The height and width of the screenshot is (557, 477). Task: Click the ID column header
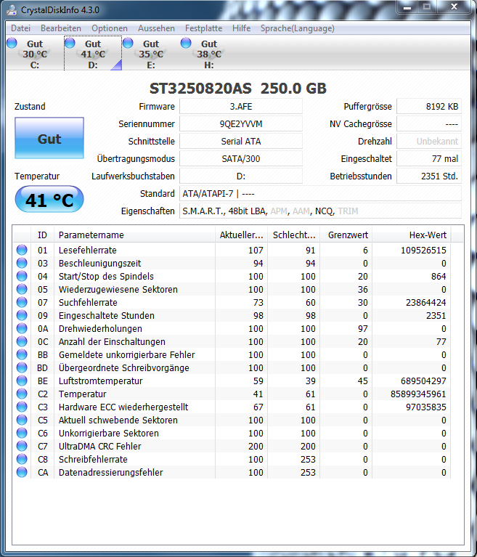[x=42, y=235]
